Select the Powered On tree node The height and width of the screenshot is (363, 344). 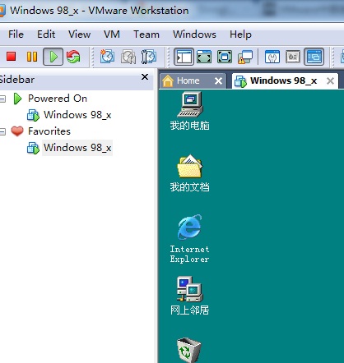tap(58, 99)
